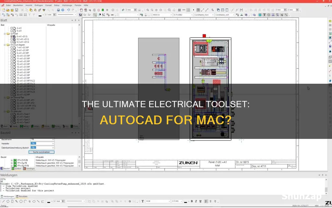This screenshot has width=332, height=208.
Task: Switch to the Resultate tab
Action: pyautogui.click(x=22, y=197)
